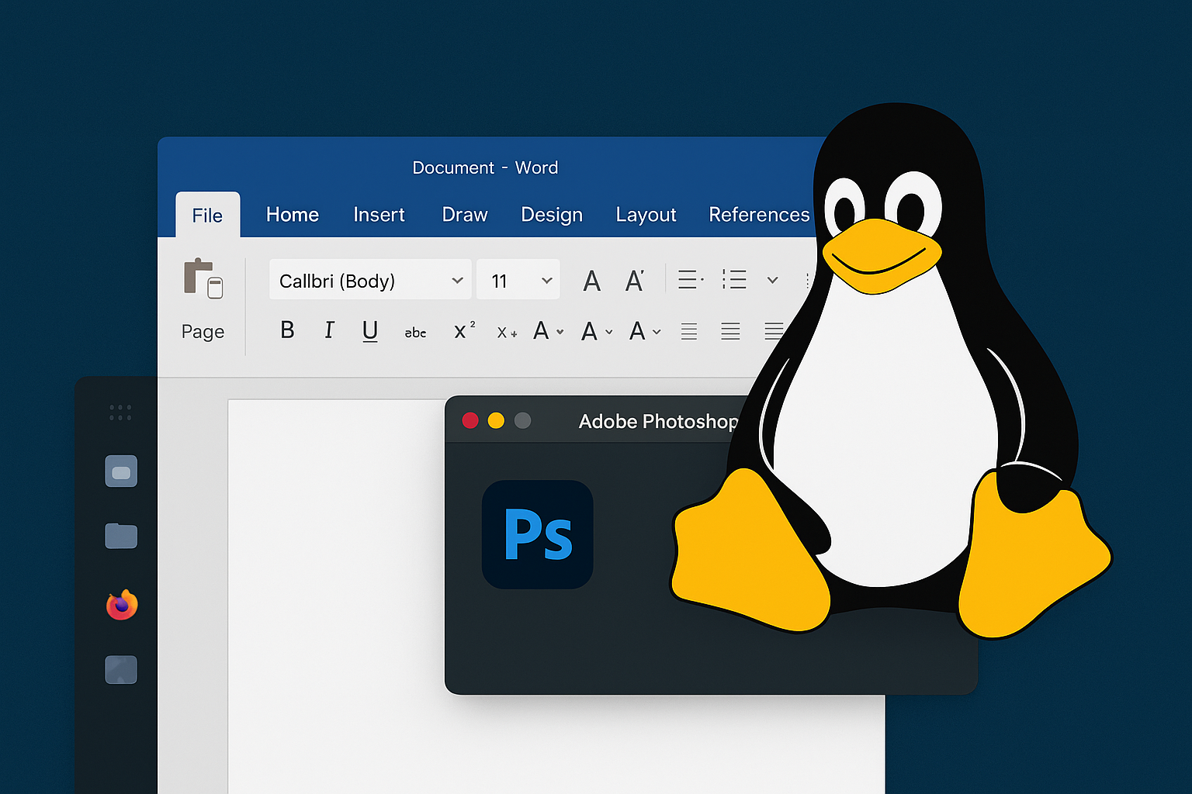This screenshot has height=794, width=1192.
Task: Click the Photoshop Ps app icon
Action: 538,534
